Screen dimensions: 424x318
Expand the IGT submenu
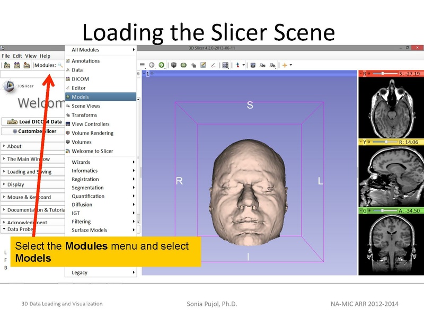pos(101,213)
